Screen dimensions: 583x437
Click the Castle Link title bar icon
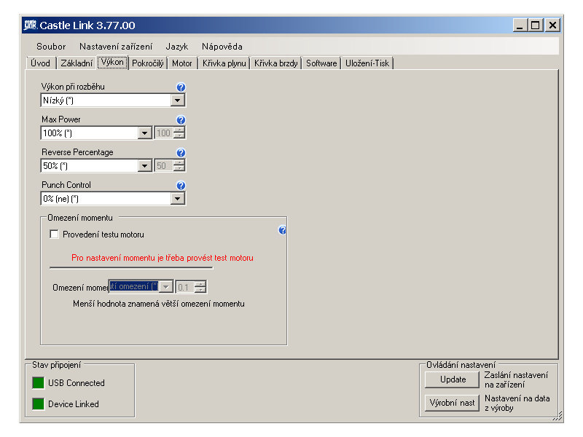click(x=31, y=25)
